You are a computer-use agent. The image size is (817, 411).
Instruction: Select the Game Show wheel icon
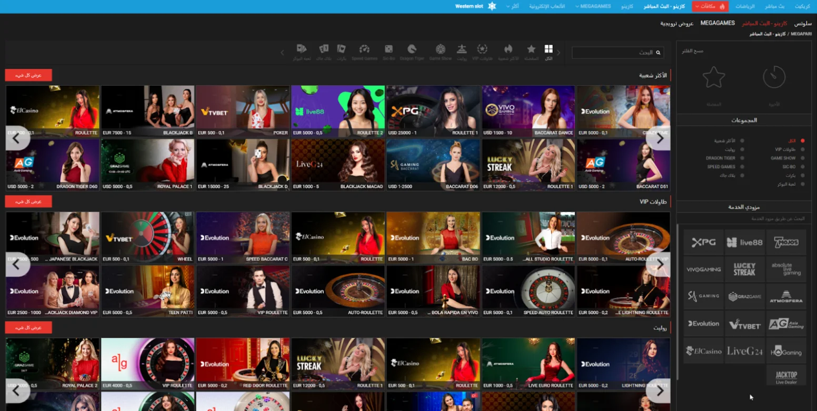(x=441, y=49)
